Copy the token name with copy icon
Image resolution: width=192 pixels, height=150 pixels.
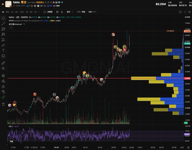(x=48, y=2)
